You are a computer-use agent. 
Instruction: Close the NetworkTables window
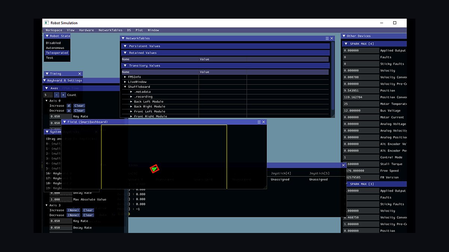[332, 38]
